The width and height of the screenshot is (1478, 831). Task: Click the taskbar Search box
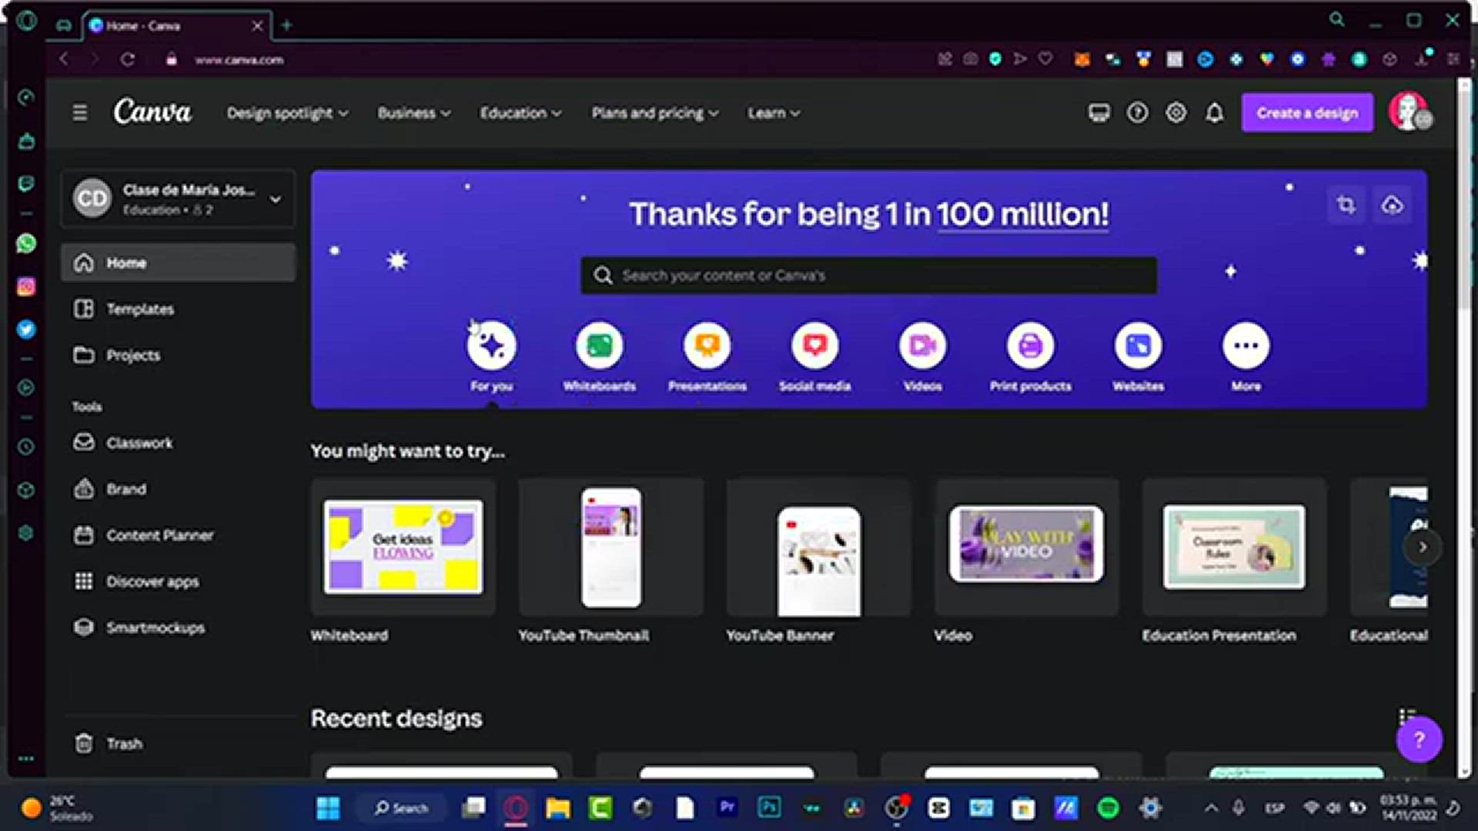tap(401, 808)
